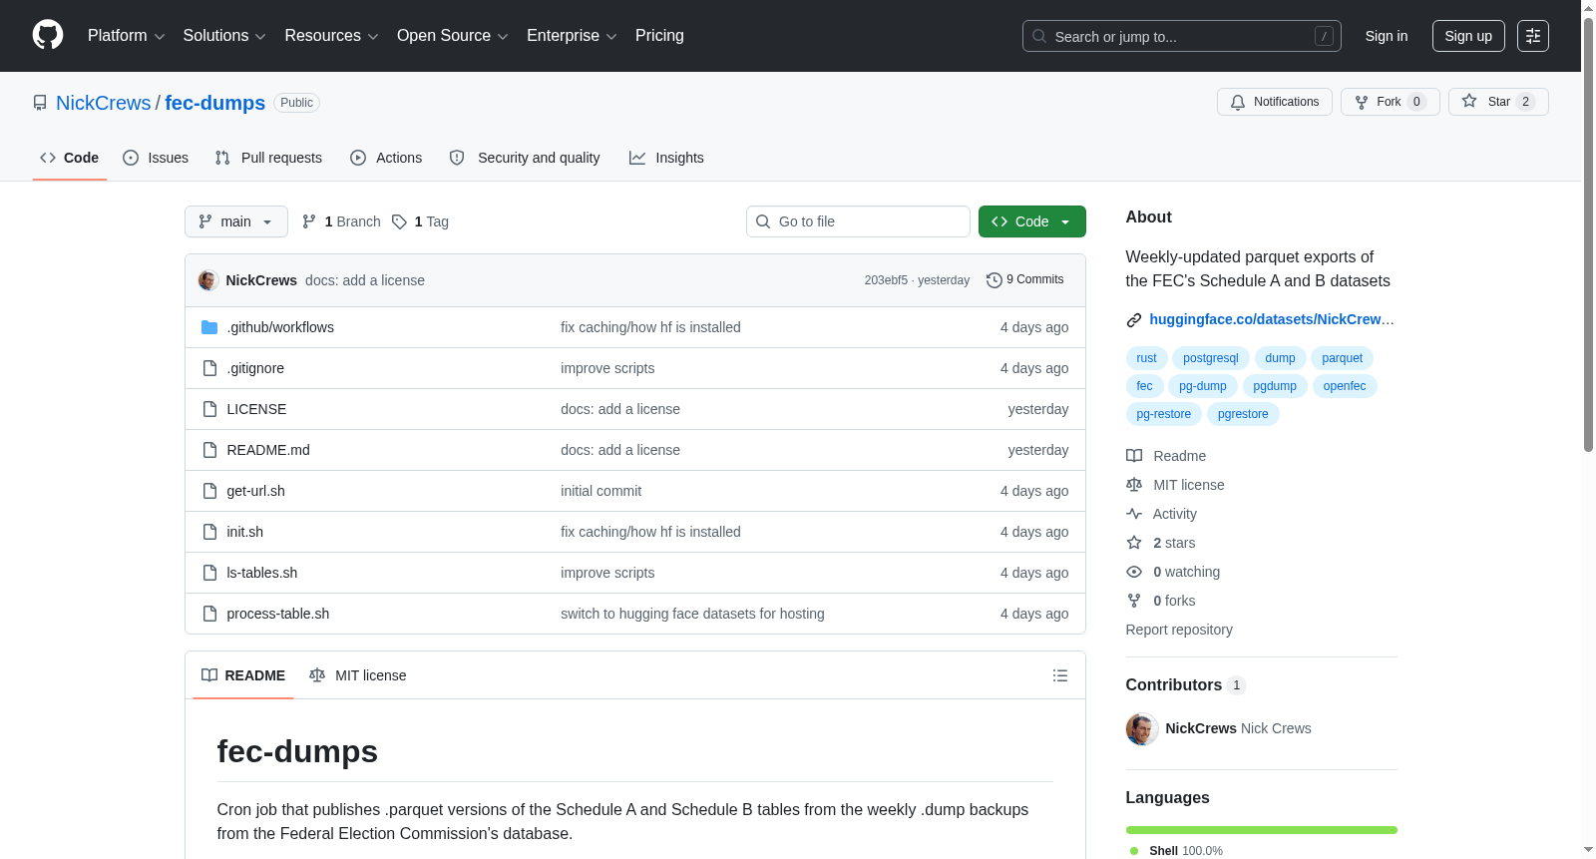Viewport: 1596px width, 859px height.
Task: Click the Shell language bar
Action: pos(1262,830)
